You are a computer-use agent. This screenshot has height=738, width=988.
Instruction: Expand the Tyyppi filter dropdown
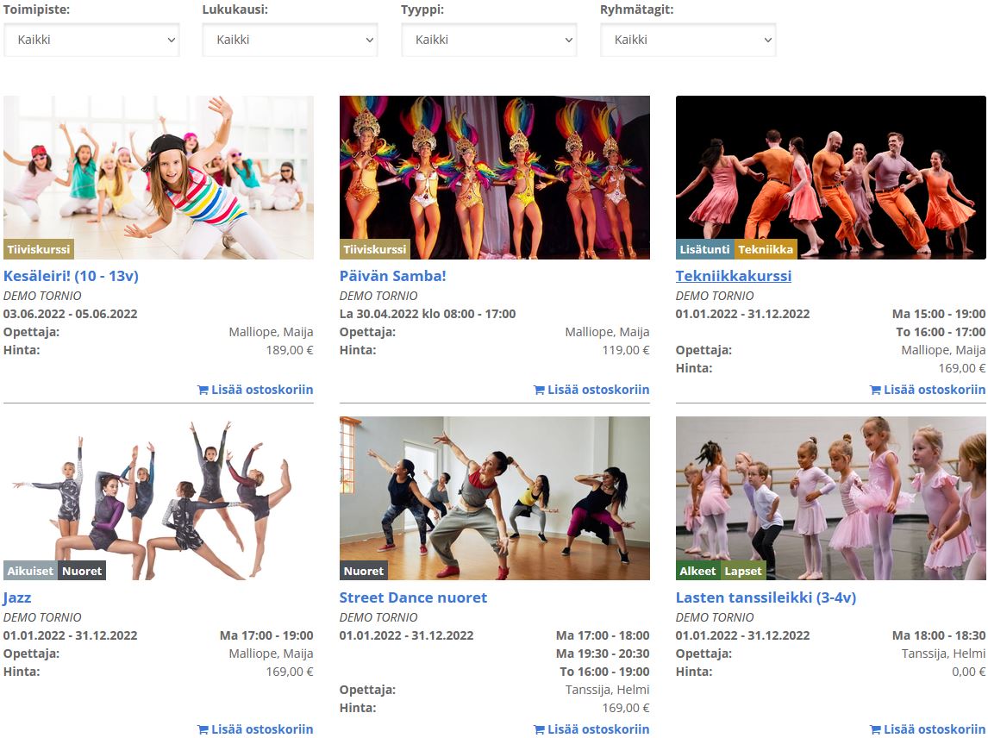pos(489,40)
